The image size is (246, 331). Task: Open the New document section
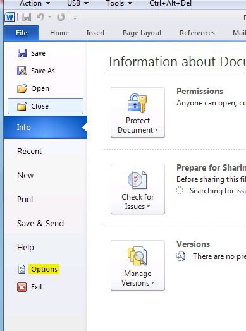click(x=25, y=175)
